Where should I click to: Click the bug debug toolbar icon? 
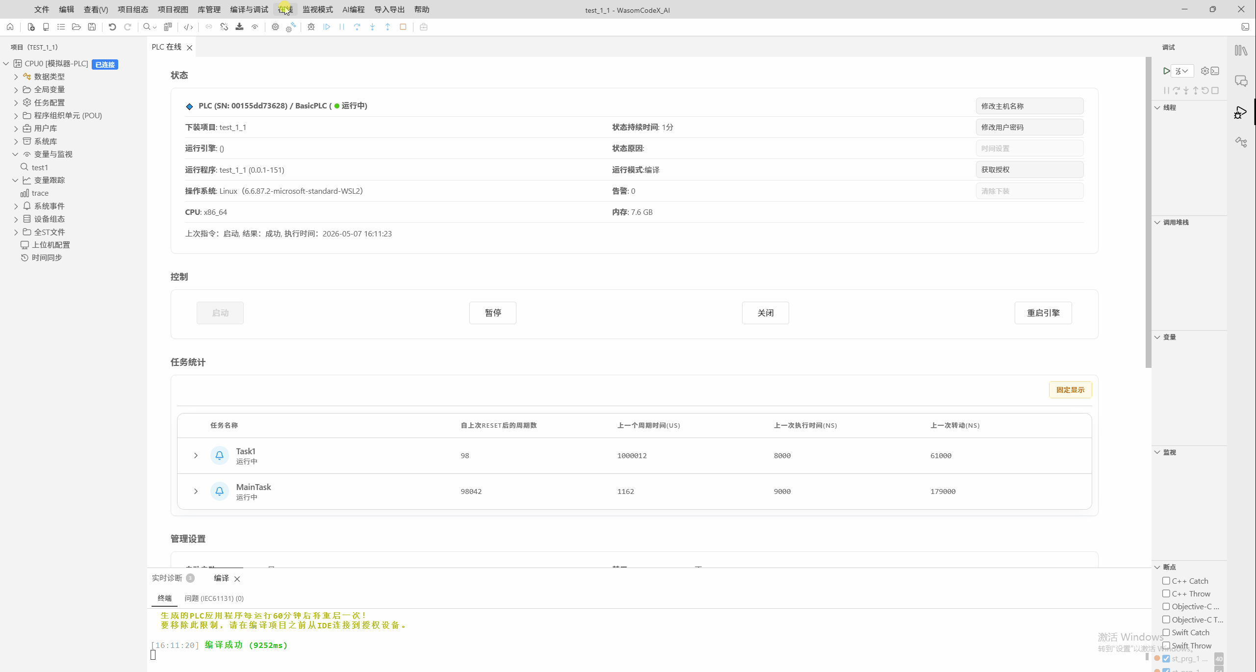pyautogui.click(x=311, y=27)
